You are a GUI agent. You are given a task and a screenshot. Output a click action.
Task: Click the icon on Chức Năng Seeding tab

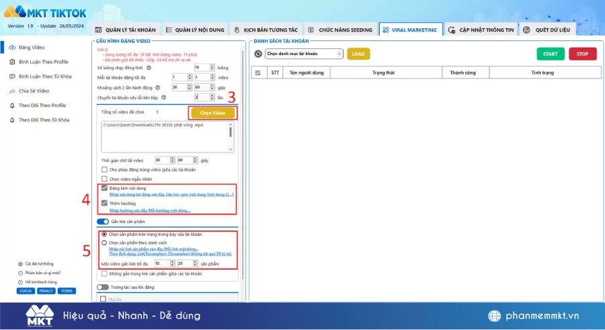311,30
